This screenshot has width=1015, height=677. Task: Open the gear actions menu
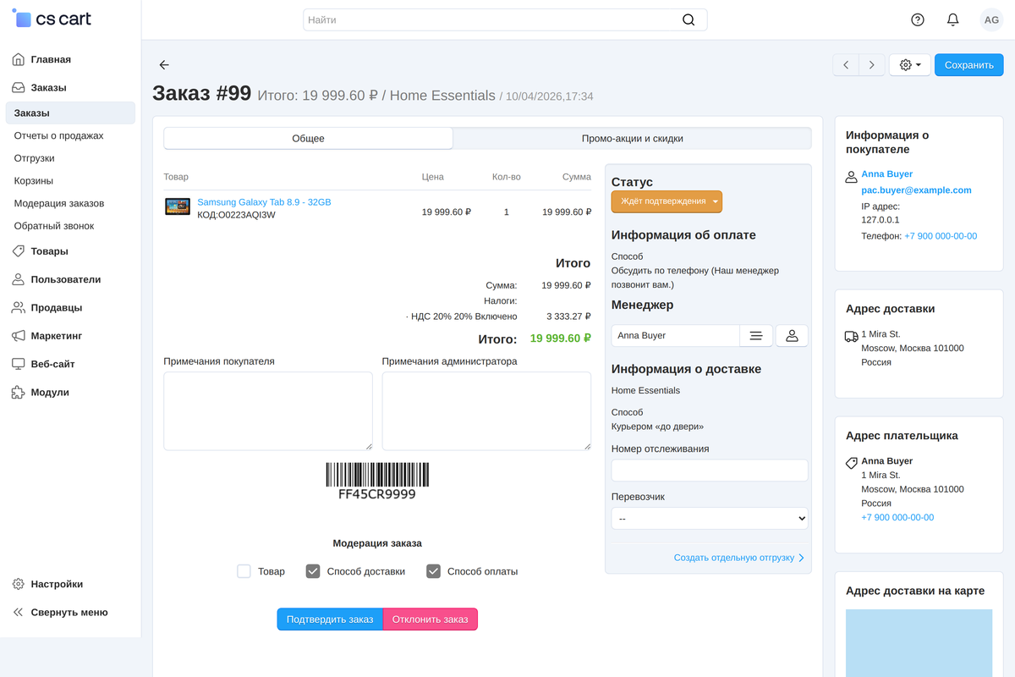pyautogui.click(x=910, y=65)
